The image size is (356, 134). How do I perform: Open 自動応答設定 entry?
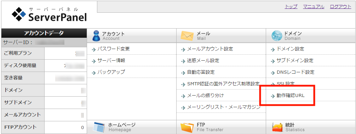[x=201, y=72]
